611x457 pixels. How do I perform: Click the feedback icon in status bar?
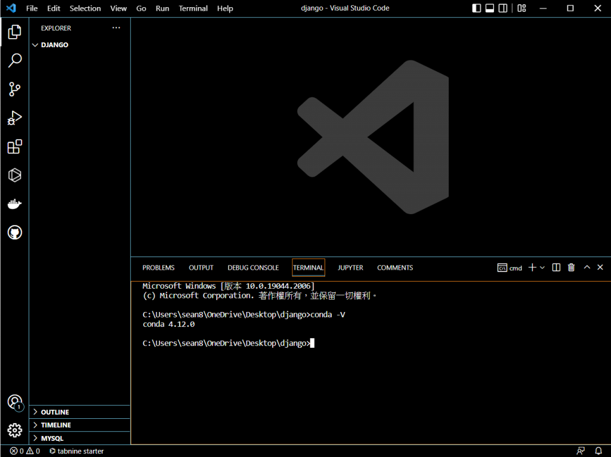click(x=581, y=451)
